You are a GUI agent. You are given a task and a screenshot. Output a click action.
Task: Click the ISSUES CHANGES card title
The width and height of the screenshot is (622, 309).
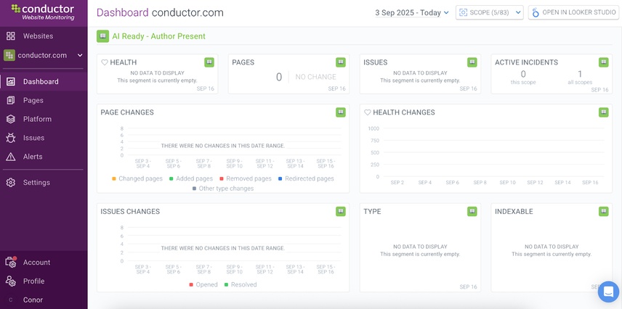click(x=130, y=212)
